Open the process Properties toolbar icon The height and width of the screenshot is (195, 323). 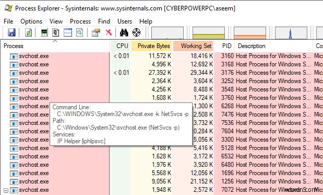coord(96,32)
